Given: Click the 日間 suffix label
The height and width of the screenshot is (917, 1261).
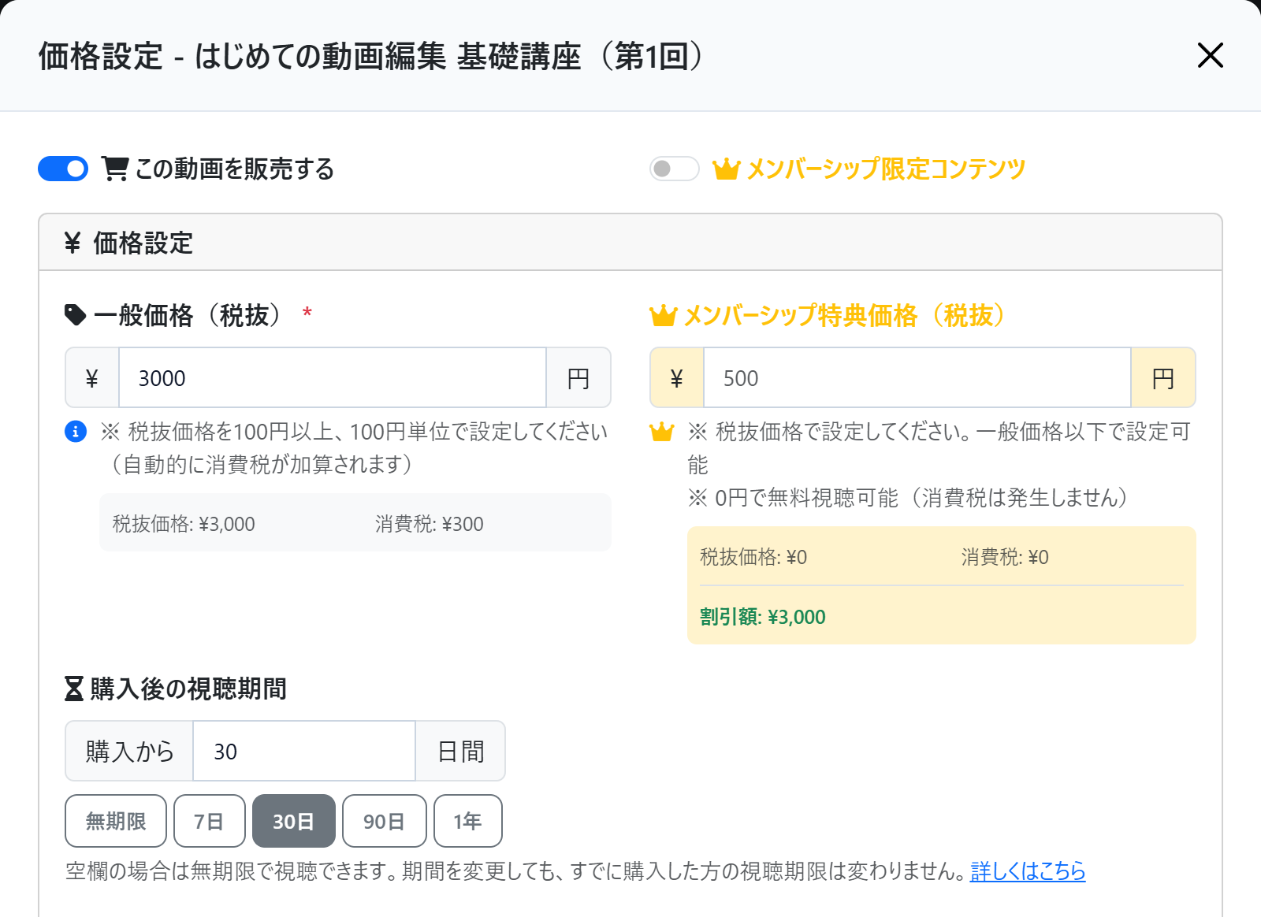Looking at the screenshot, I should (460, 751).
